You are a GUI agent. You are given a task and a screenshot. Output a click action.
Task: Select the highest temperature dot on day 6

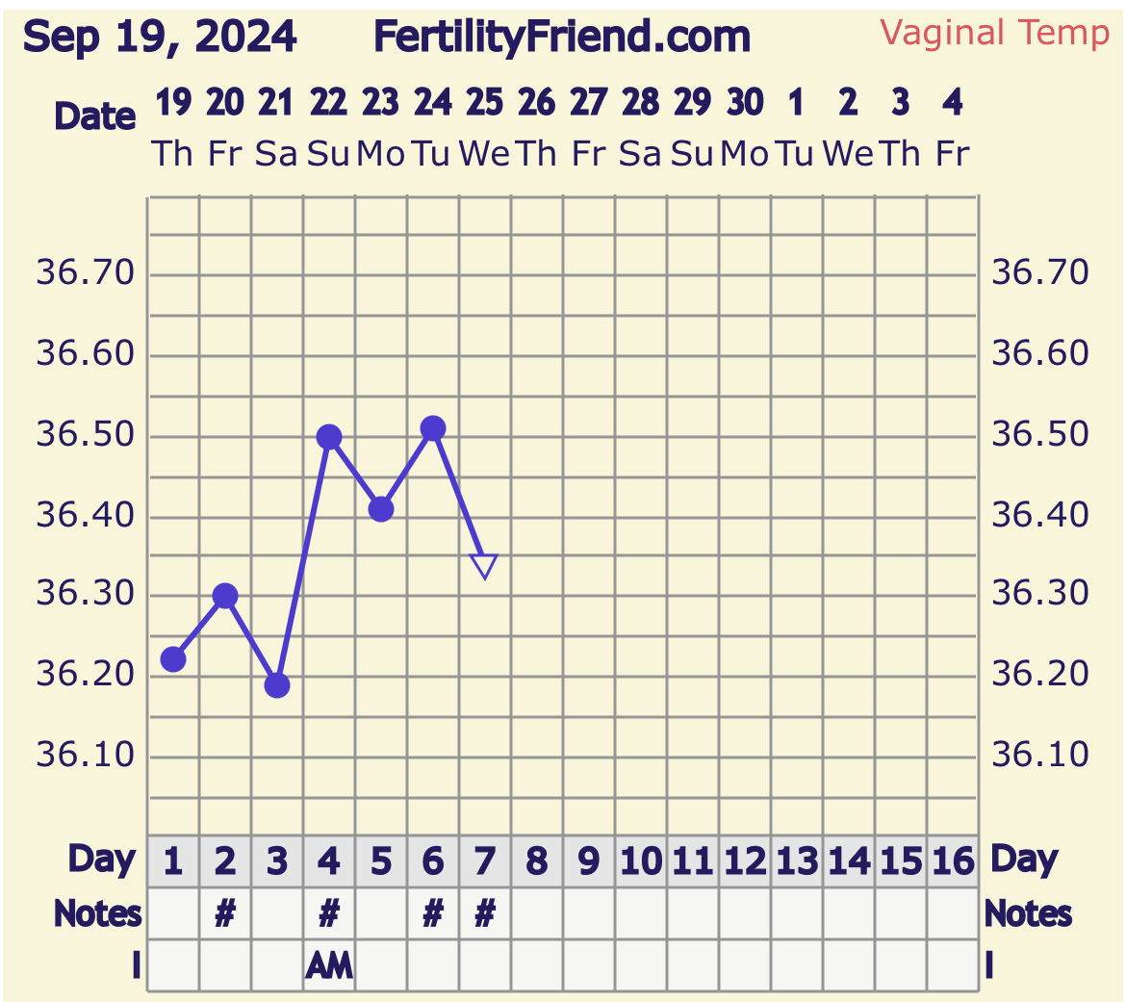tap(433, 428)
